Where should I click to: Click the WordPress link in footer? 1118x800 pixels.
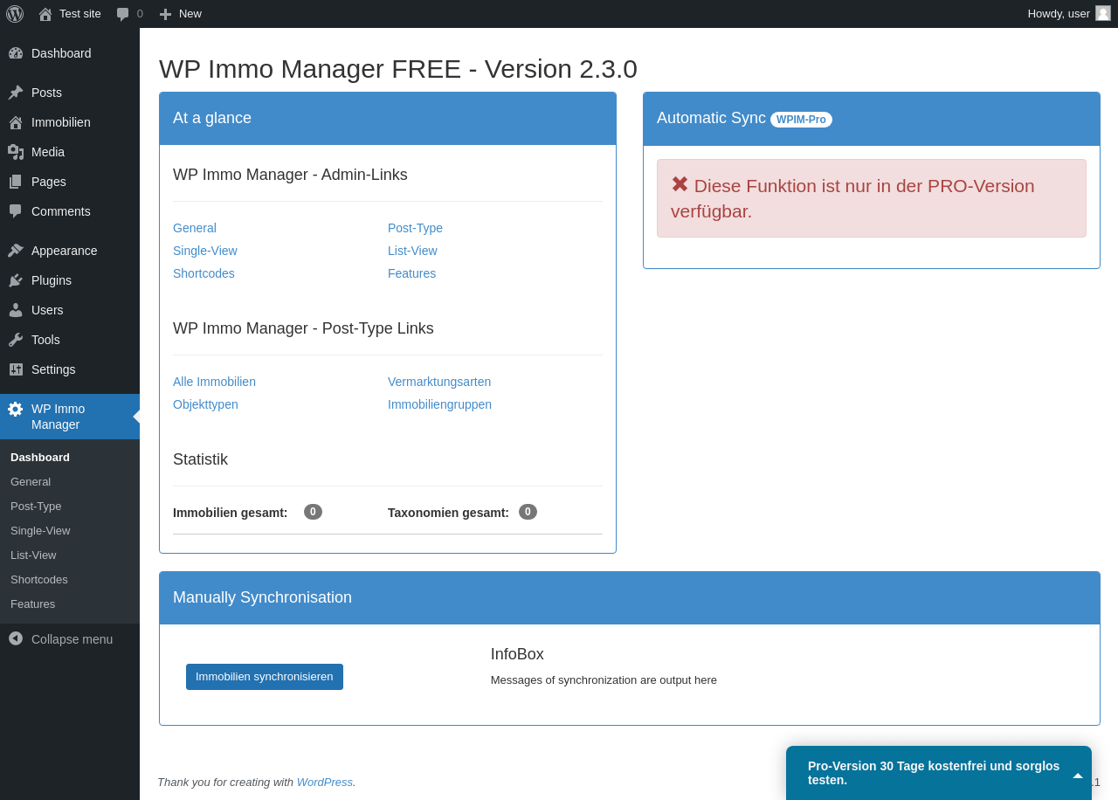[325, 782]
